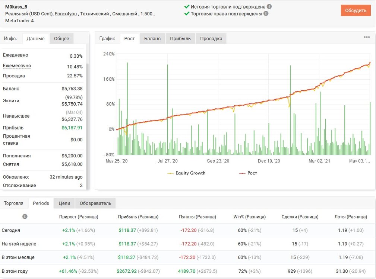Click the Dec 10, '20 axis label
This screenshot has height=279, width=376.
[x=269, y=161]
